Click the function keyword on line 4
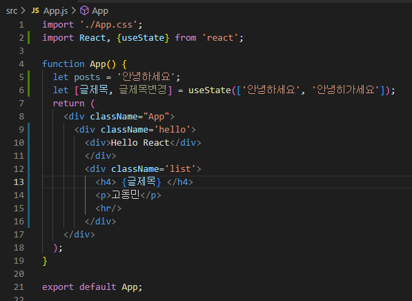This screenshot has height=301, width=412. 63,64
